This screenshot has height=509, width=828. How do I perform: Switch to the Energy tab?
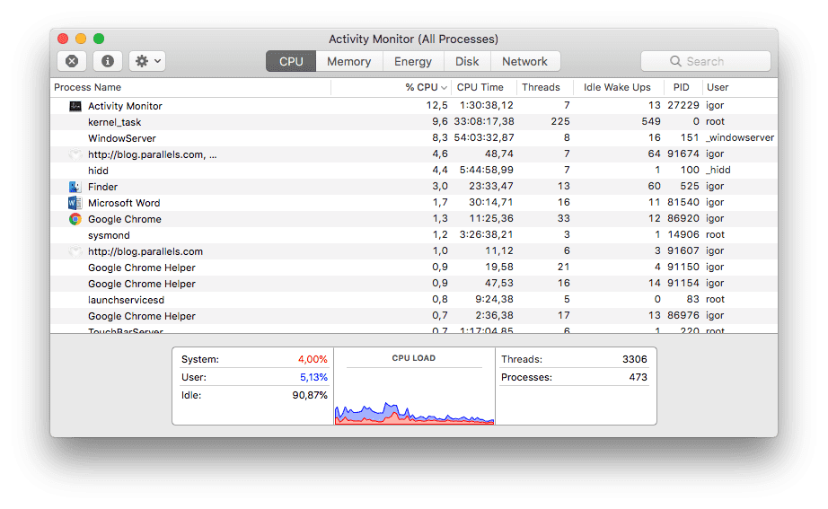tap(413, 61)
